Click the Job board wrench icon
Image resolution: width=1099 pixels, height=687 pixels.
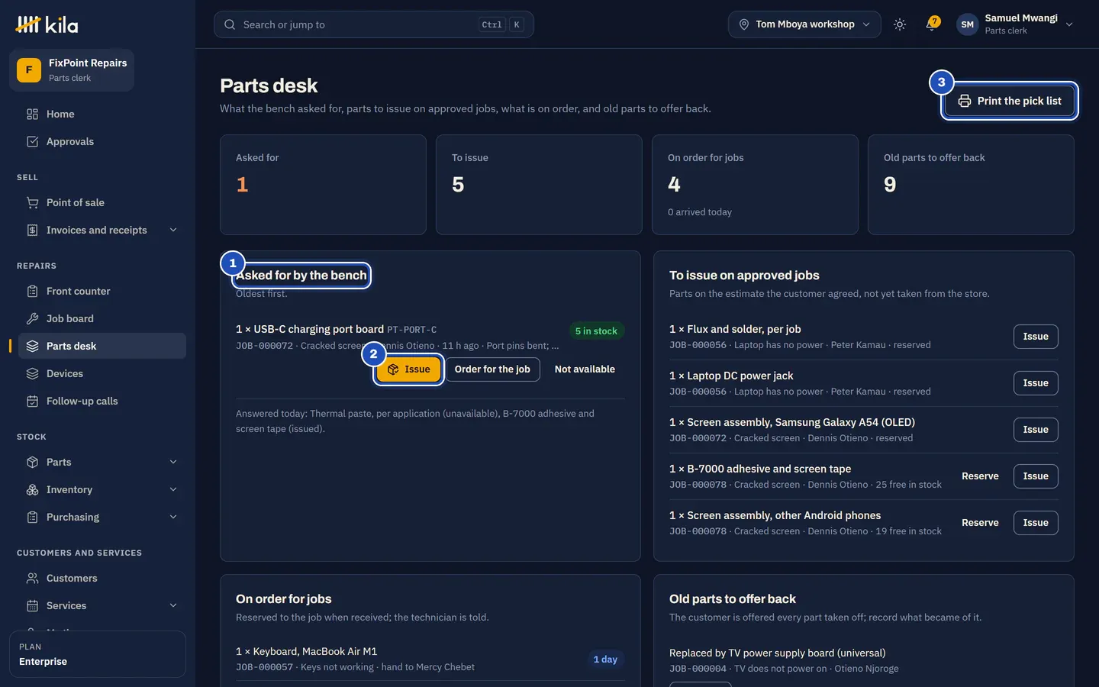[x=32, y=318]
